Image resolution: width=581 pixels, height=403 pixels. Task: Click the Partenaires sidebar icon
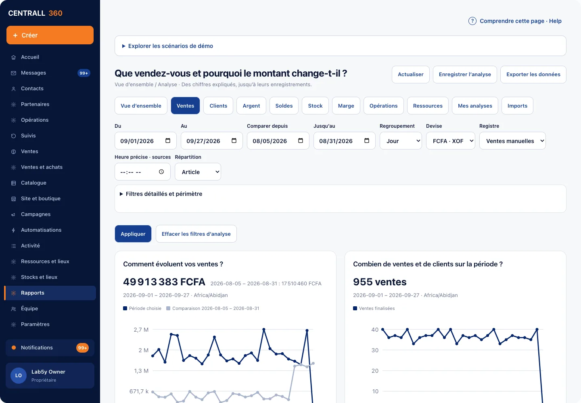pyautogui.click(x=13, y=104)
